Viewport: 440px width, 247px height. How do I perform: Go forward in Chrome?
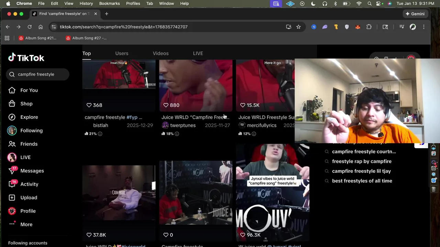coord(19,27)
